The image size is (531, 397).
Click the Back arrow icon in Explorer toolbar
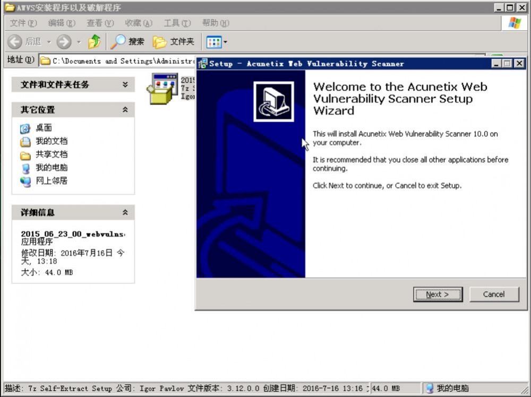click(15, 42)
